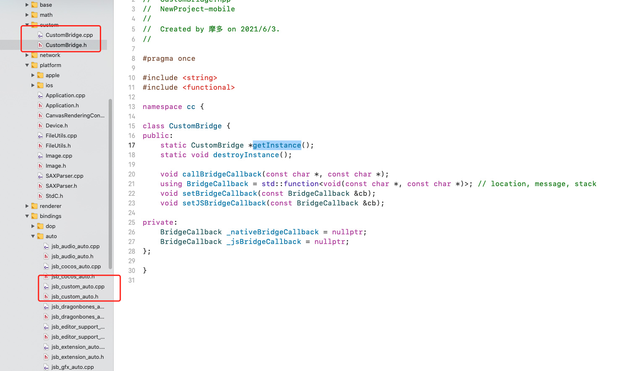Image resolution: width=628 pixels, height=371 pixels.
Task: Click the CustomBridge.h header file icon
Action: (x=40, y=45)
